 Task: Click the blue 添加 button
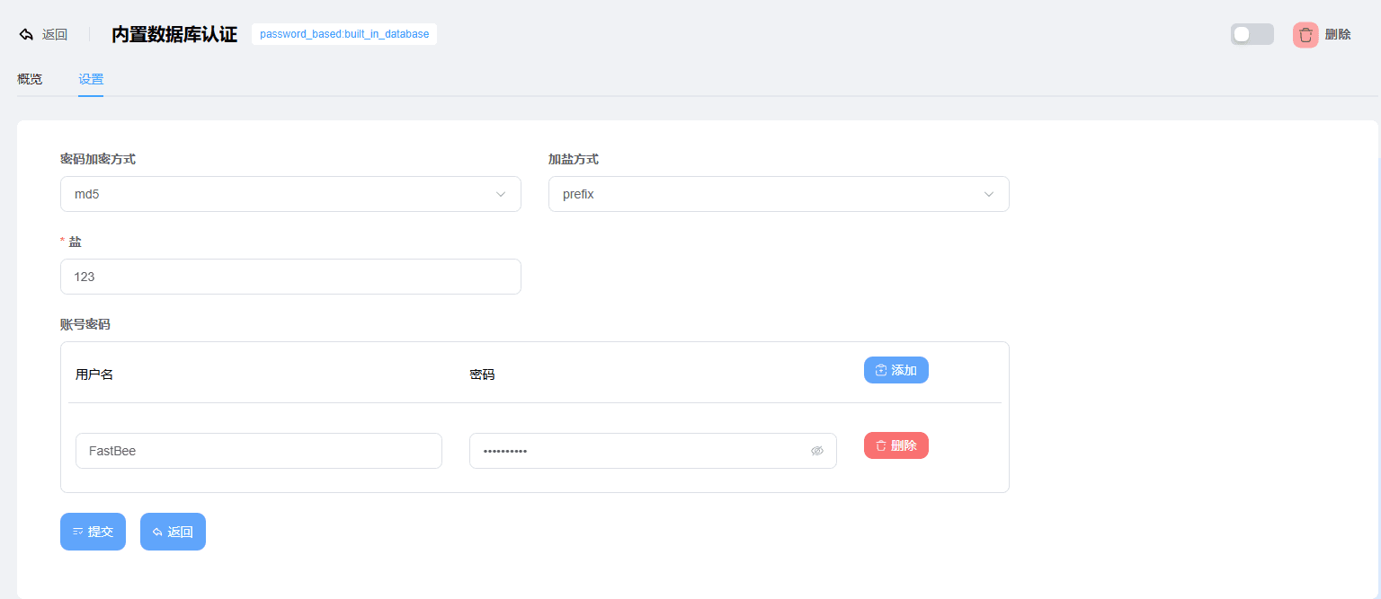[896, 370]
